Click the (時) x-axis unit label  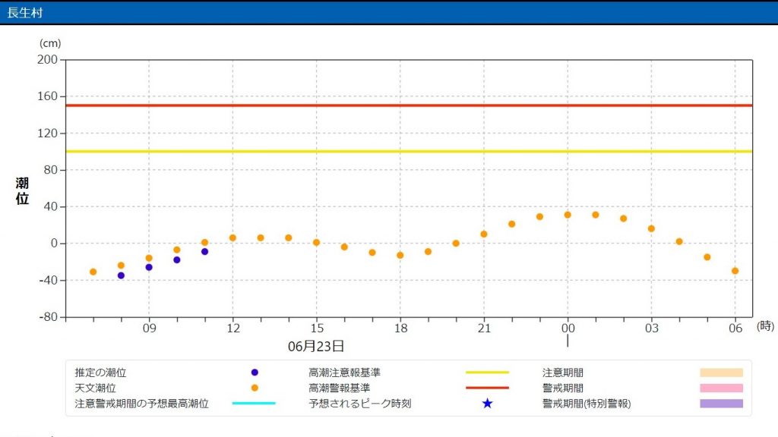point(766,326)
